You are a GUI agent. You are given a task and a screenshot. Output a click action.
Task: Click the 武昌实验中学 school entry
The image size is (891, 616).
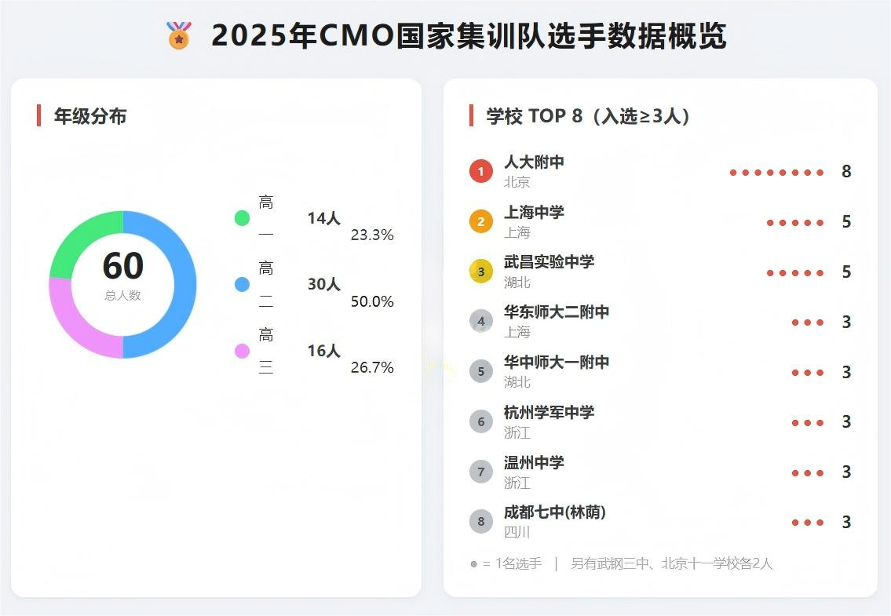pyautogui.click(x=549, y=262)
